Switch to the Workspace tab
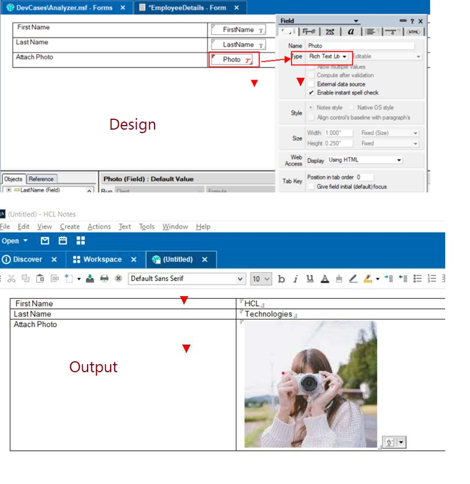The height and width of the screenshot is (484, 470). (97, 259)
